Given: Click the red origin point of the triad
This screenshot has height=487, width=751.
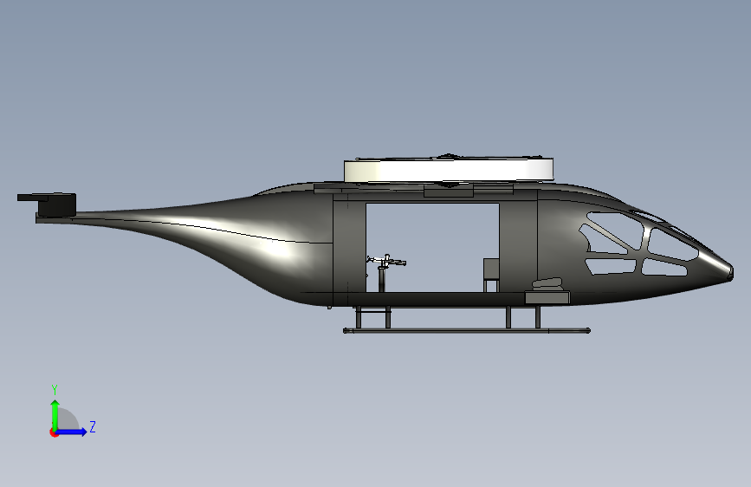Looking at the screenshot, I should (54, 432).
